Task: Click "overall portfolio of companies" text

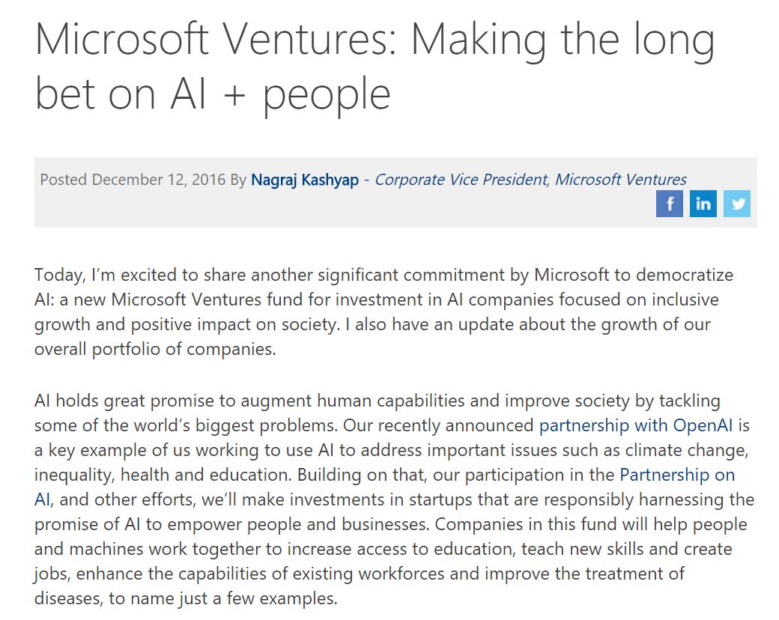Action: [x=154, y=349]
